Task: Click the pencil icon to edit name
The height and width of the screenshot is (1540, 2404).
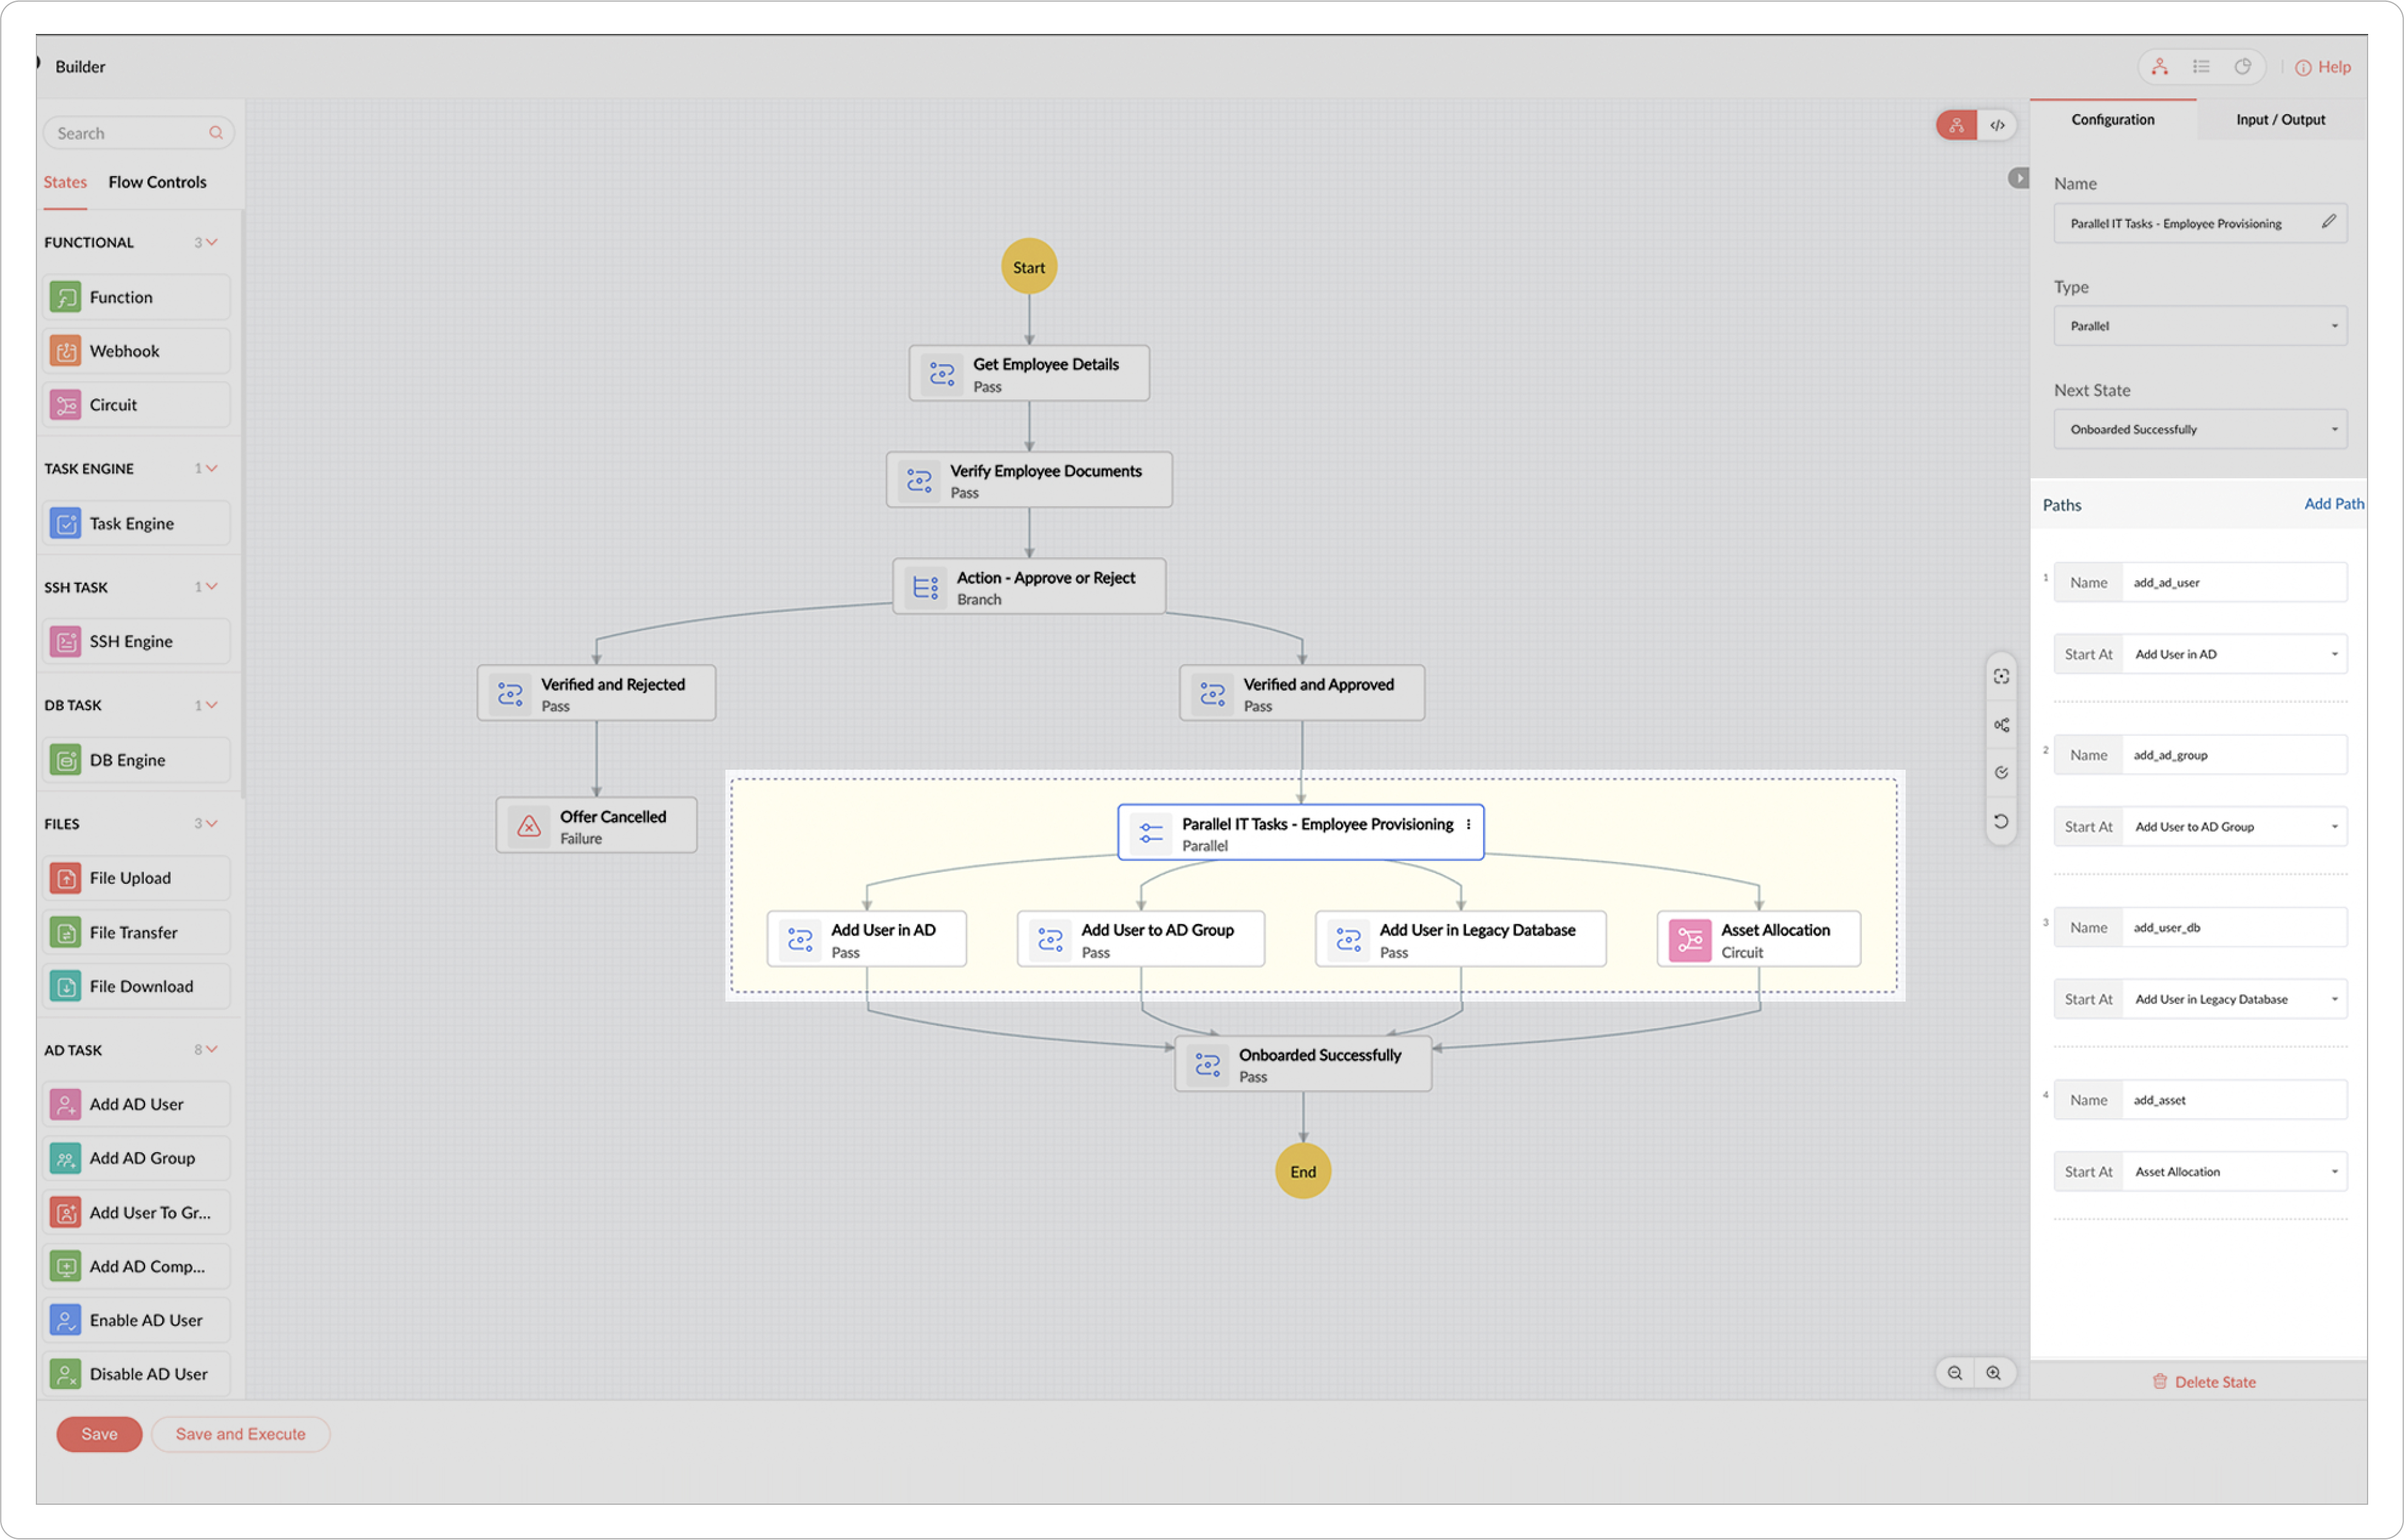Action: point(2329,222)
